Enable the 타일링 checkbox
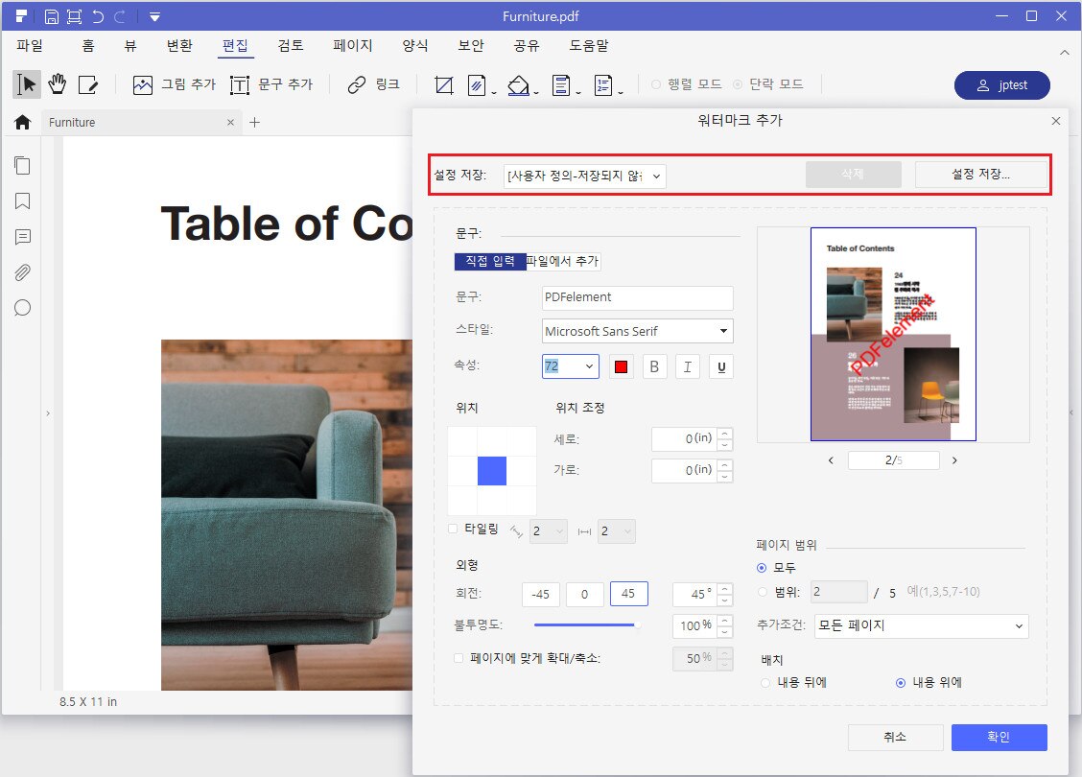The image size is (1082, 777). click(453, 530)
